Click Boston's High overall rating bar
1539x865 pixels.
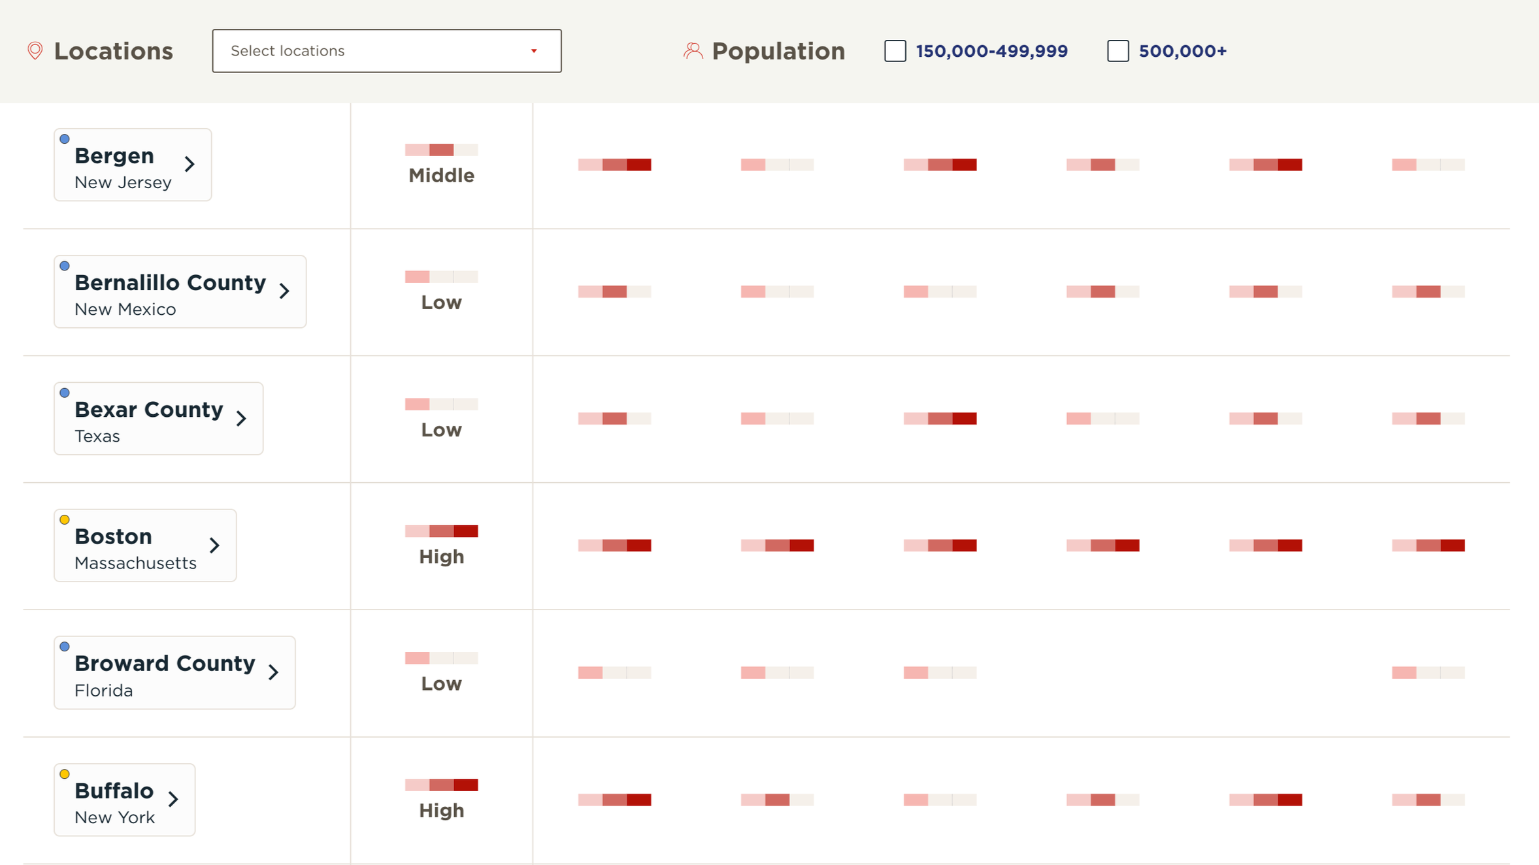point(442,531)
